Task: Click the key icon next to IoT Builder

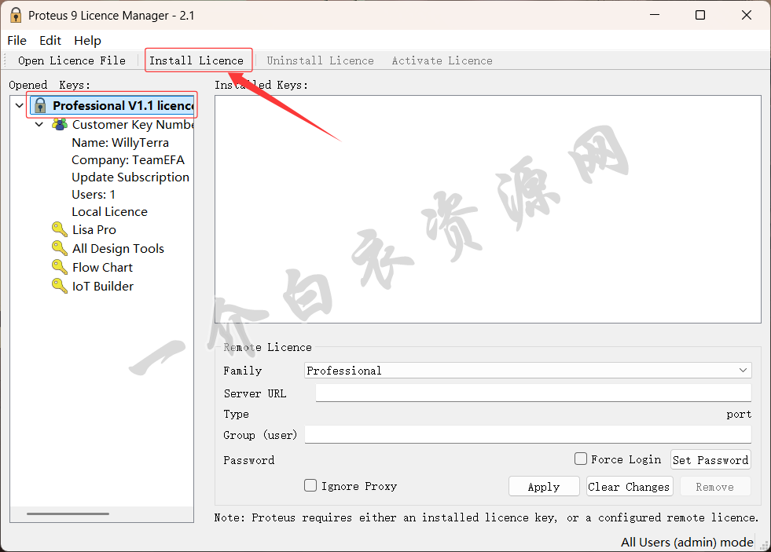Action: point(60,286)
